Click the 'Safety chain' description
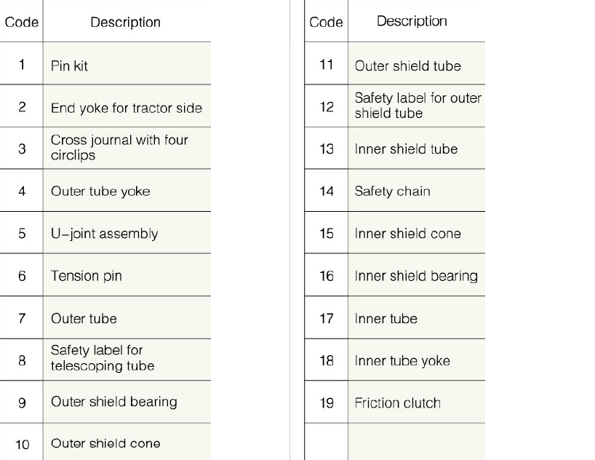Screen dimensions: 595x460 392,191
